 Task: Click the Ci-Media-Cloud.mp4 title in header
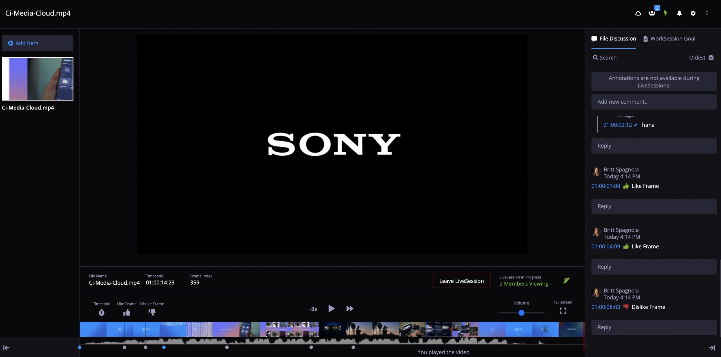(x=38, y=13)
